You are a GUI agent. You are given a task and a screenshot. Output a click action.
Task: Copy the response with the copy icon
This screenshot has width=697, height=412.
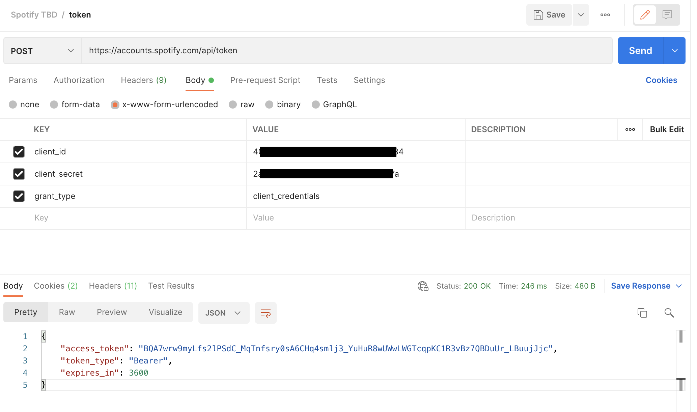[x=642, y=313]
